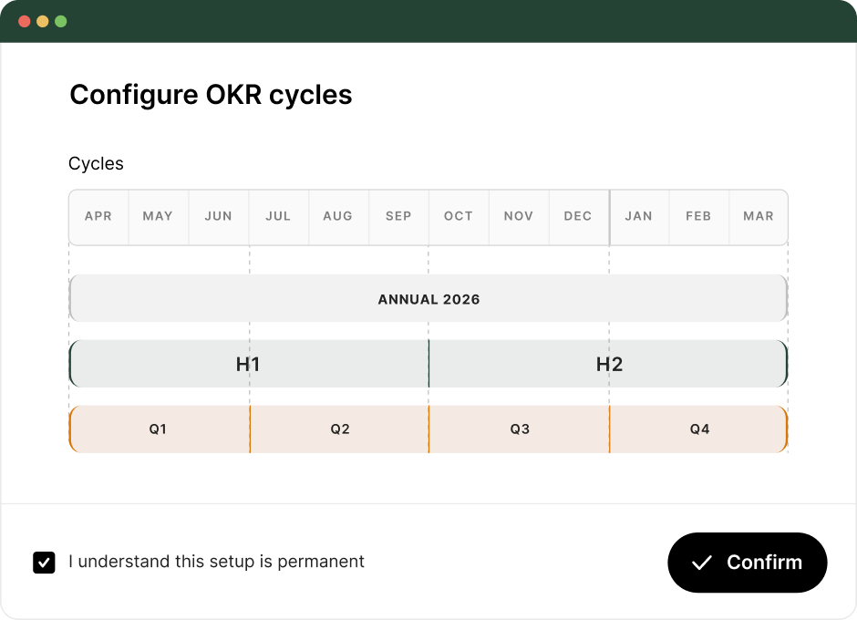Select the JUL month cell

279,216
